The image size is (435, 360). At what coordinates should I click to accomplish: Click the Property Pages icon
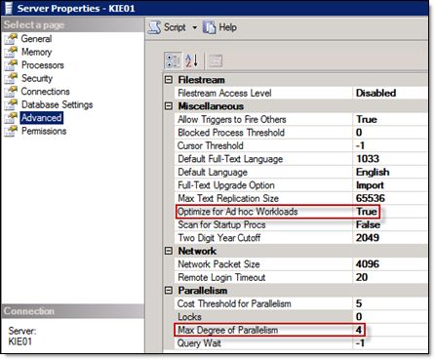(x=216, y=60)
